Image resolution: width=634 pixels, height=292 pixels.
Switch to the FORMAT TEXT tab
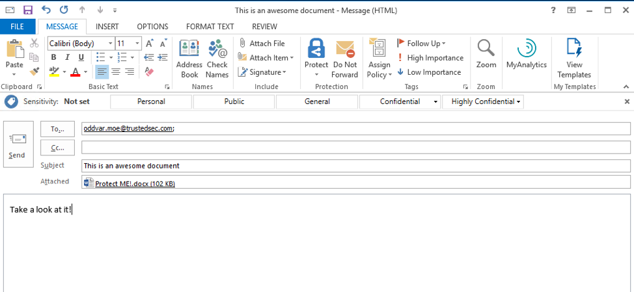click(x=210, y=27)
